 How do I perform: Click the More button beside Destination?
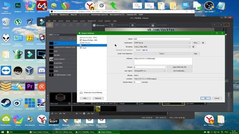pyautogui.click(x=196, y=43)
